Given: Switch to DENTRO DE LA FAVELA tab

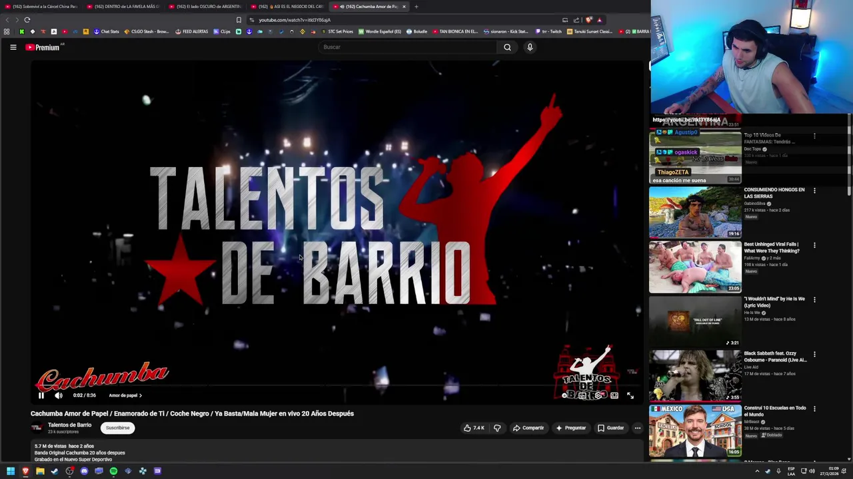Looking at the screenshot, I should pyautogui.click(x=123, y=7).
